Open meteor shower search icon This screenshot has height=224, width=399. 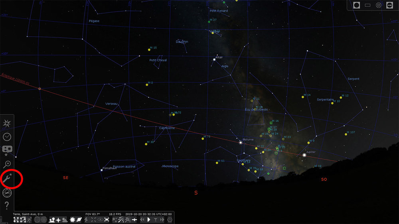(x=128, y=220)
